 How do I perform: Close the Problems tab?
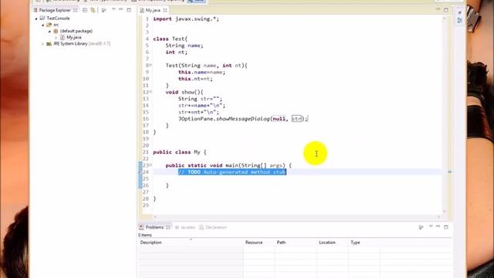(x=168, y=227)
